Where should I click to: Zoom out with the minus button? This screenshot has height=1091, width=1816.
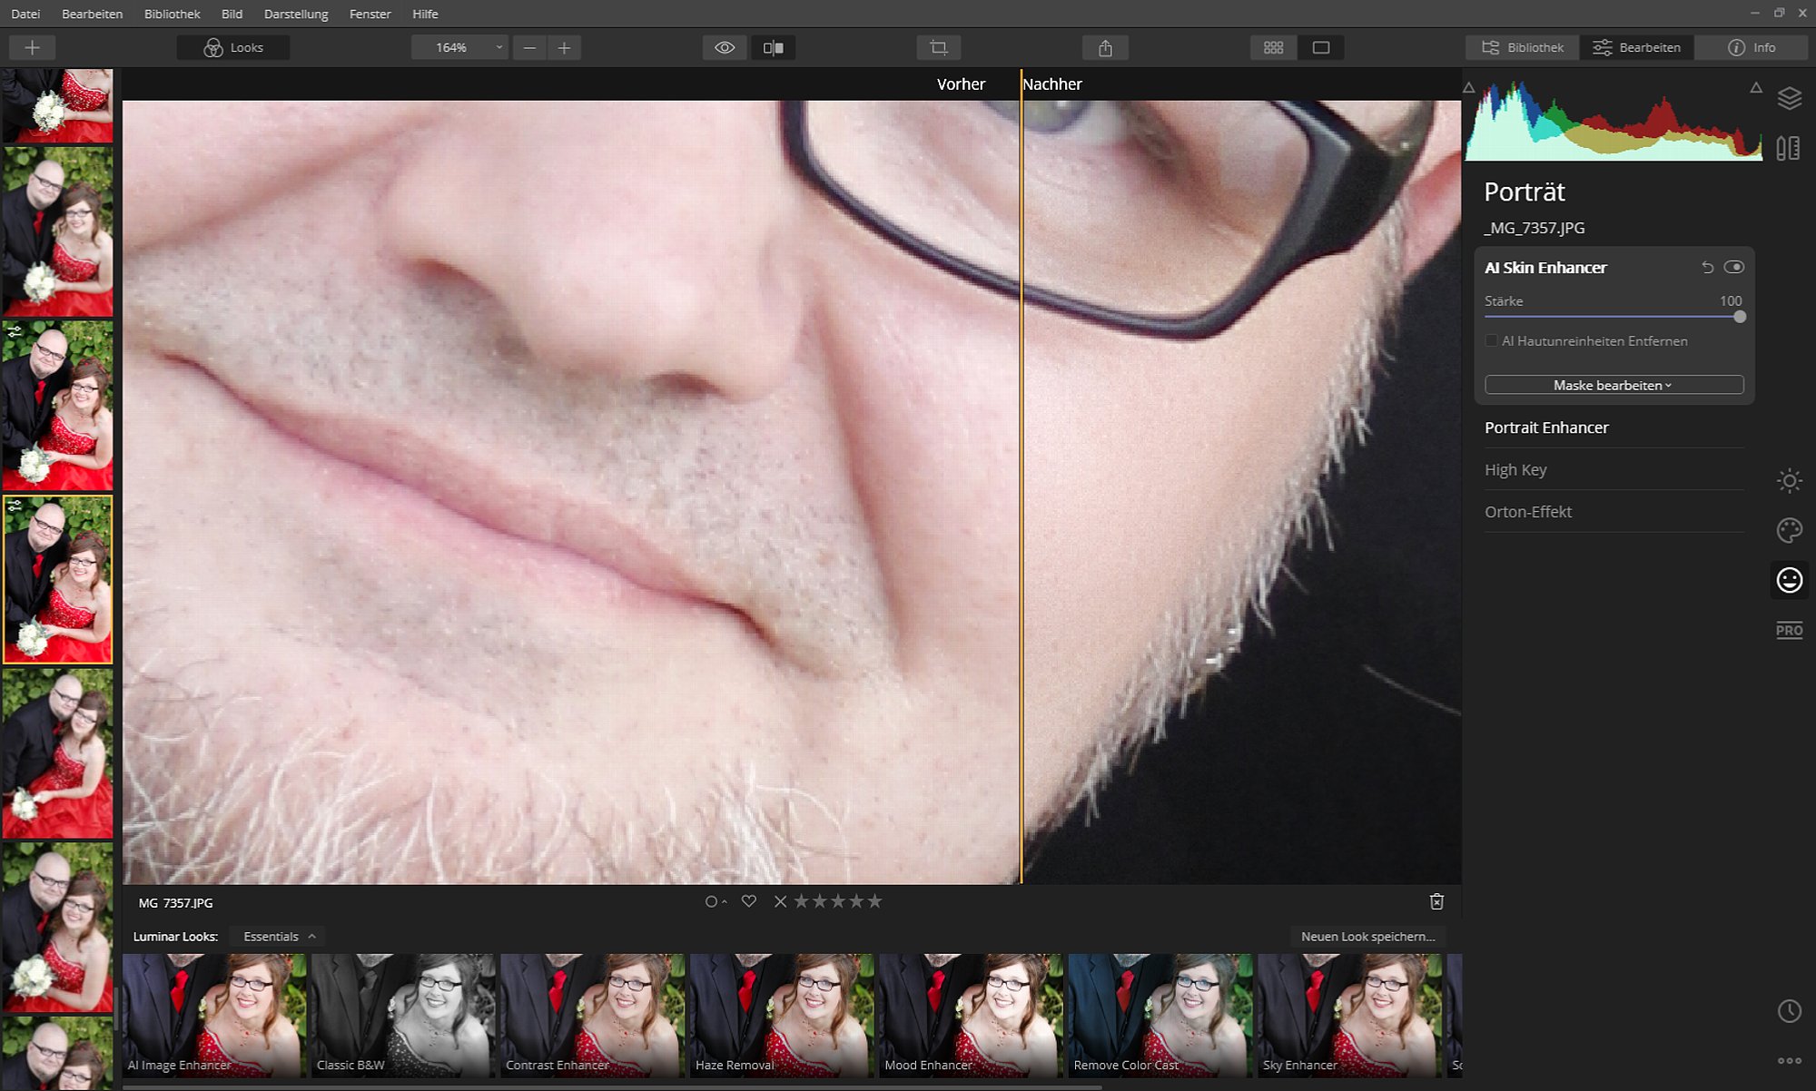529,47
